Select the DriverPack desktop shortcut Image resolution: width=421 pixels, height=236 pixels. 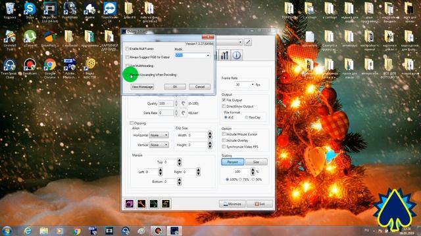coord(50,39)
